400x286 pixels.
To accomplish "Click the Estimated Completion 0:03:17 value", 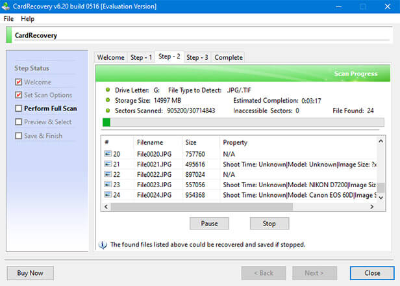I will (x=311, y=101).
